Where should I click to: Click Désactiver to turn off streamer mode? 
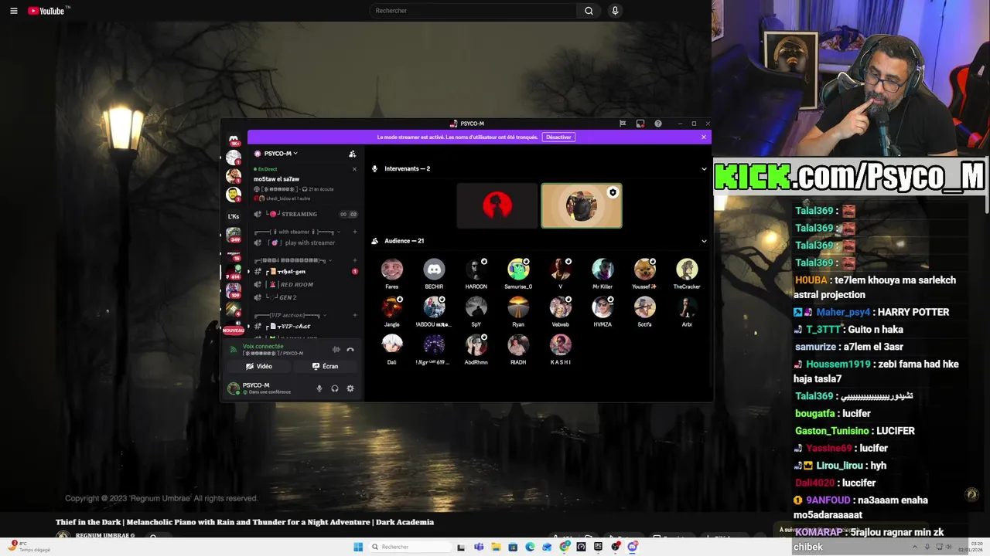pyautogui.click(x=558, y=137)
